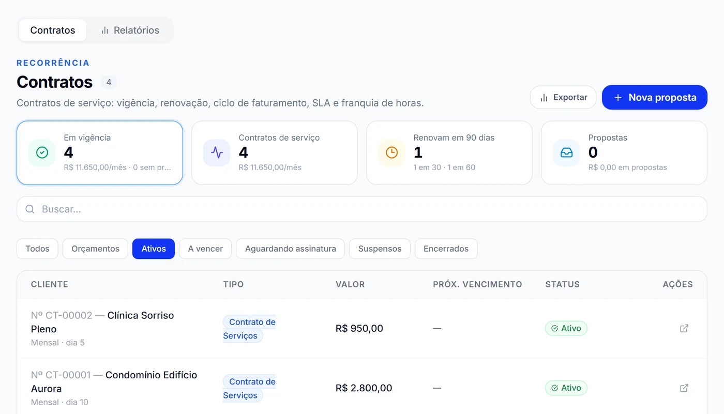Create a Nova proposta
The width and height of the screenshot is (724, 414).
tap(655, 97)
